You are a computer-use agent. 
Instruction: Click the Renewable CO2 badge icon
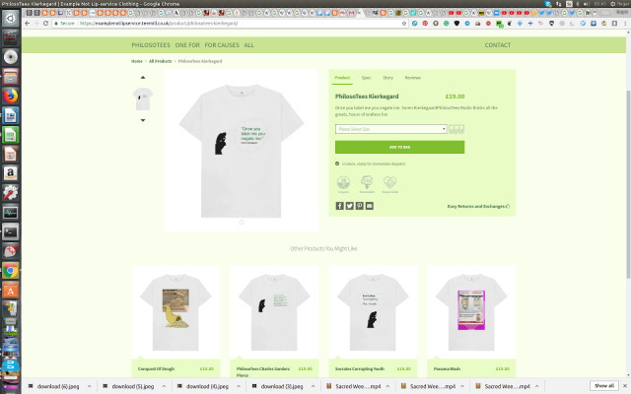(x=367, y=183)
